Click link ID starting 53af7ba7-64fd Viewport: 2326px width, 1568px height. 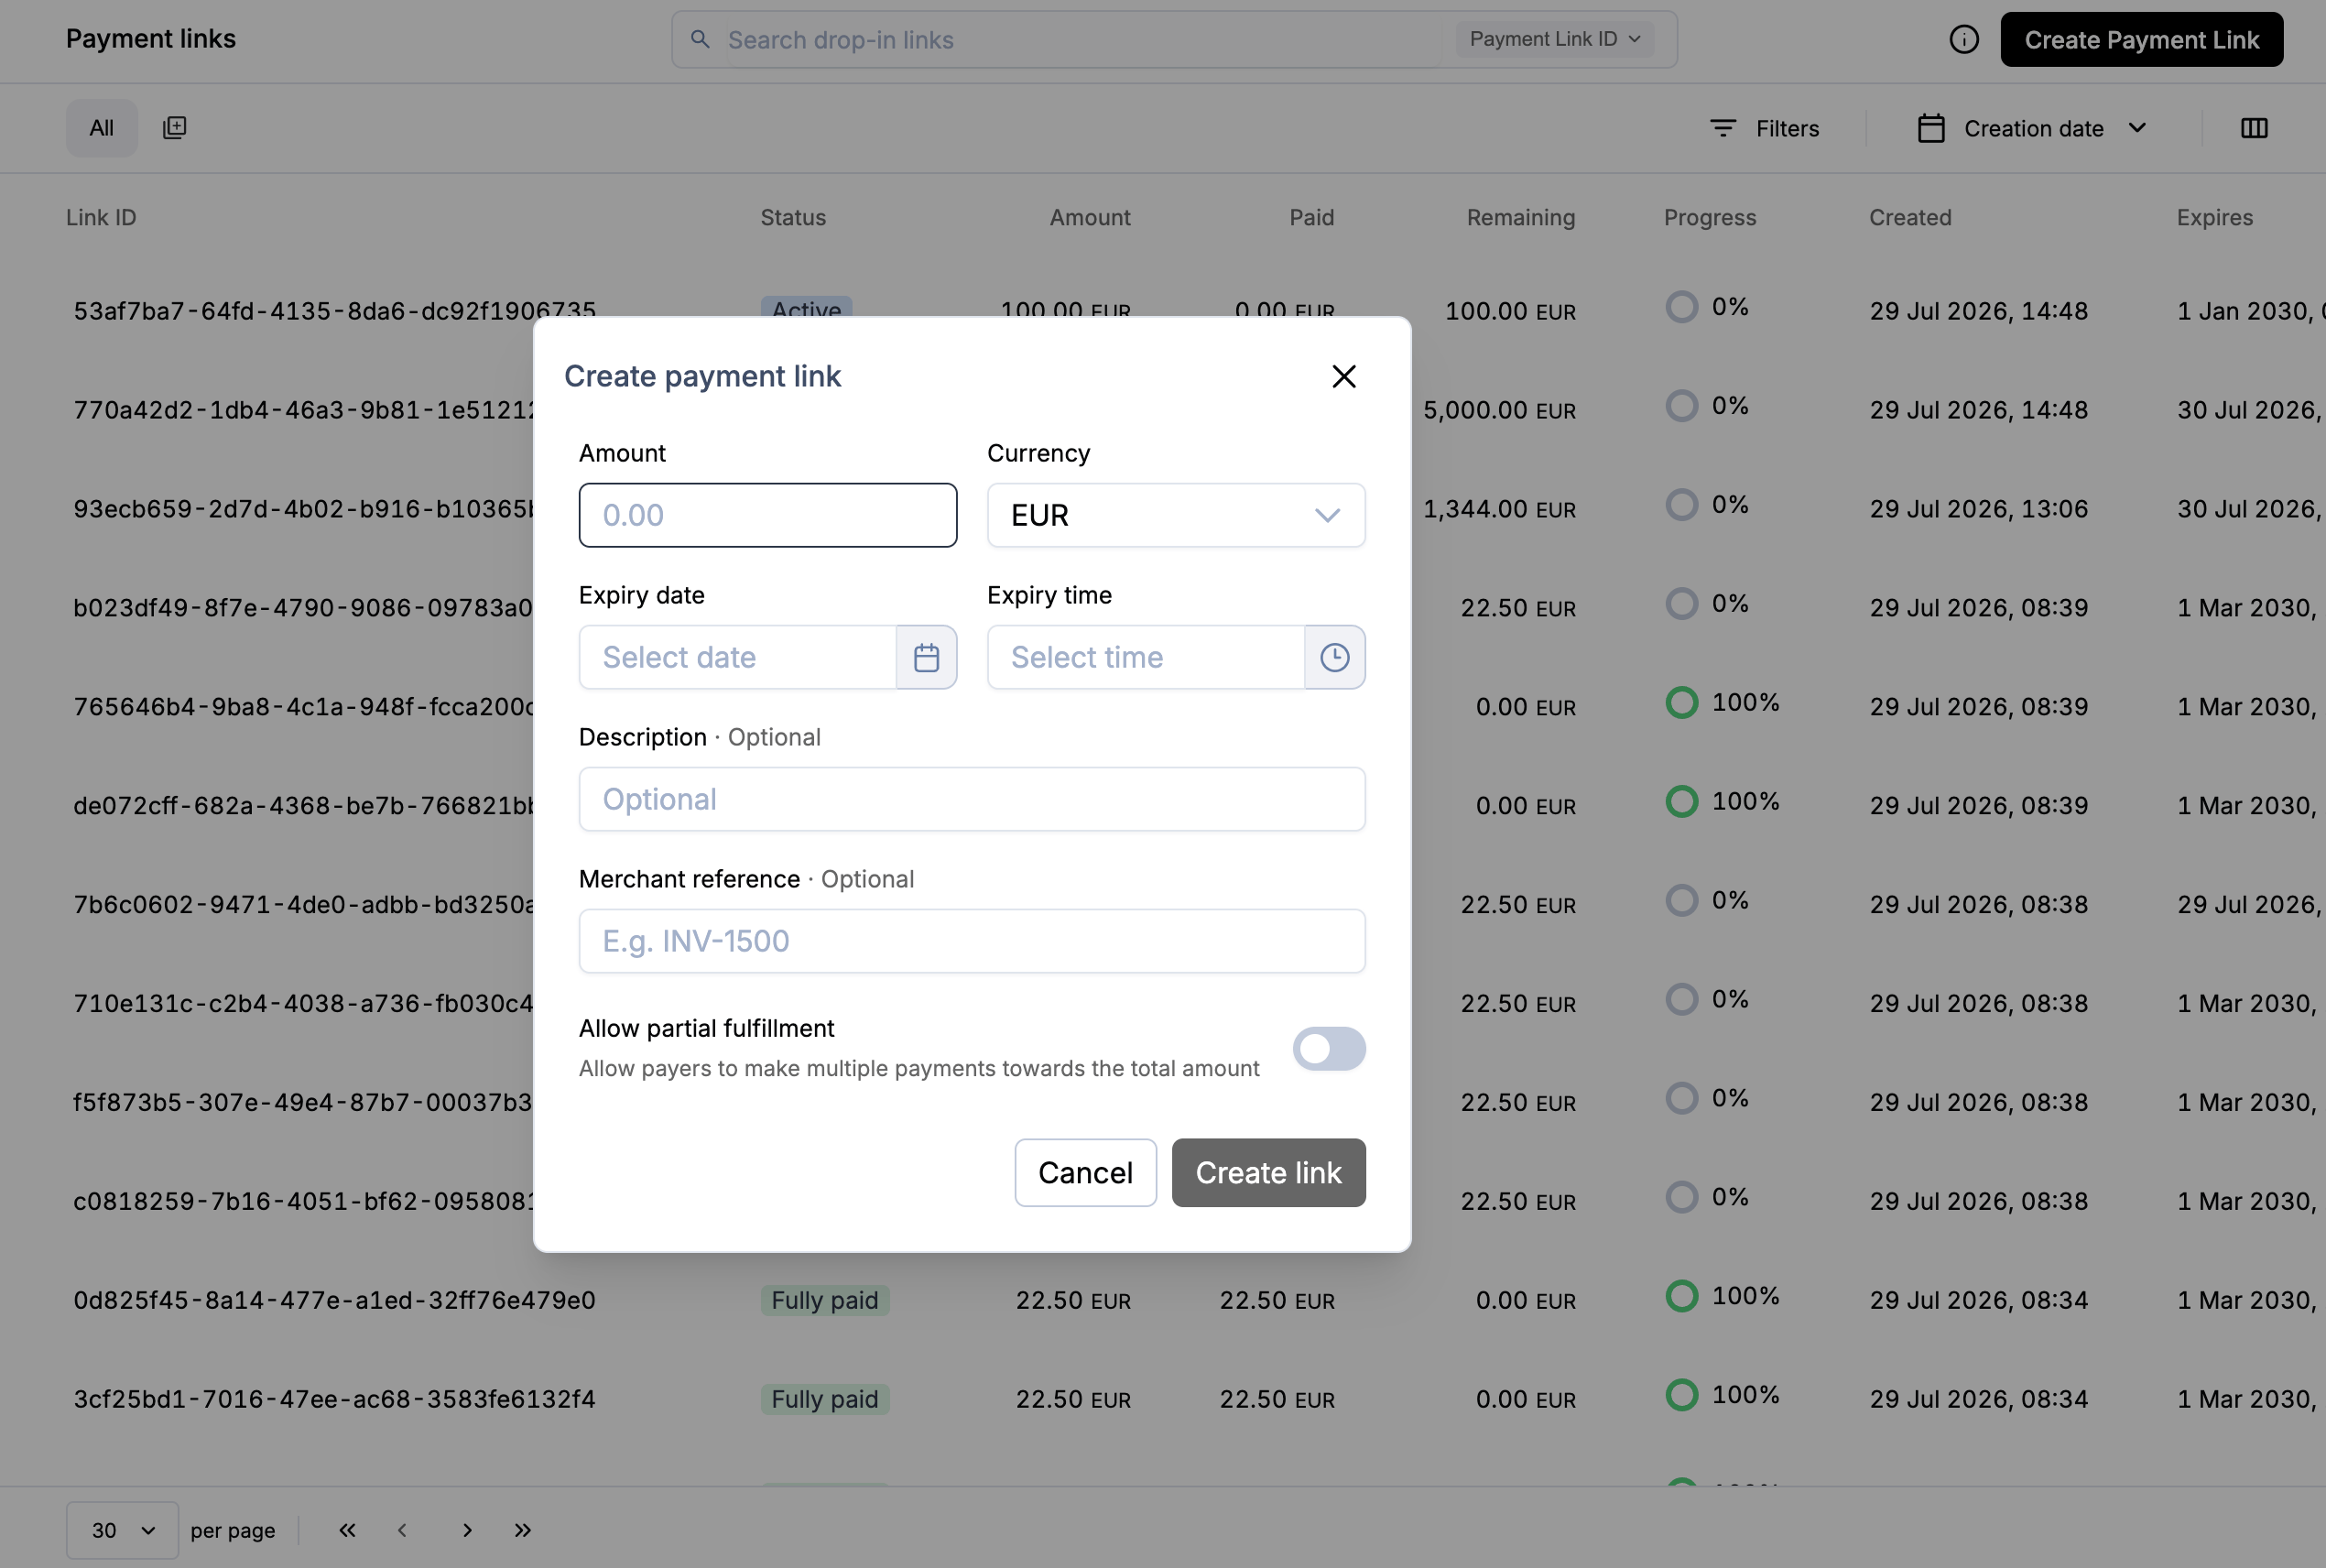click(334, 310)
